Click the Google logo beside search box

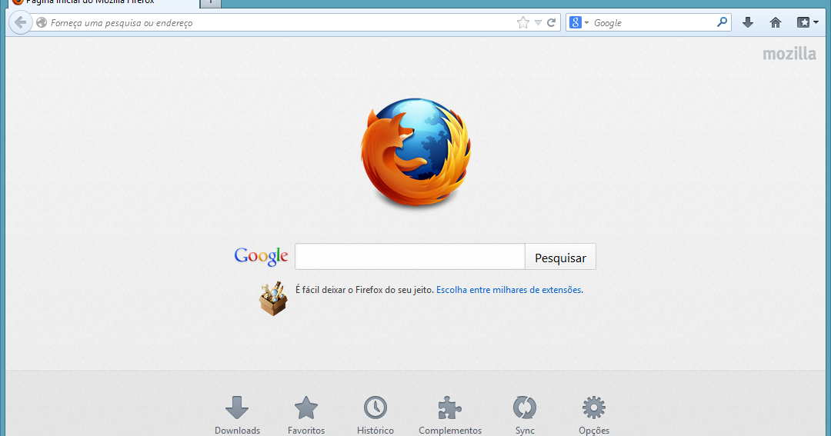tap(261, 256)
